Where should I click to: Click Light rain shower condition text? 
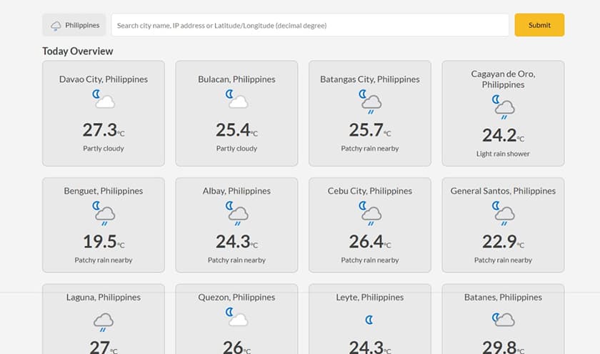(x=503, y=154)
